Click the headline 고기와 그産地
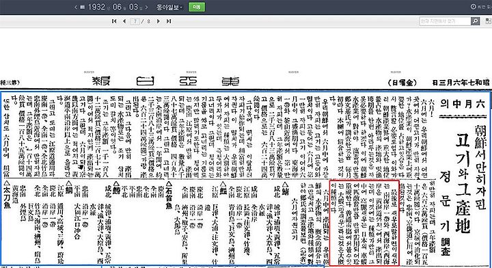 pyautogui.click(x=463, y=183)
